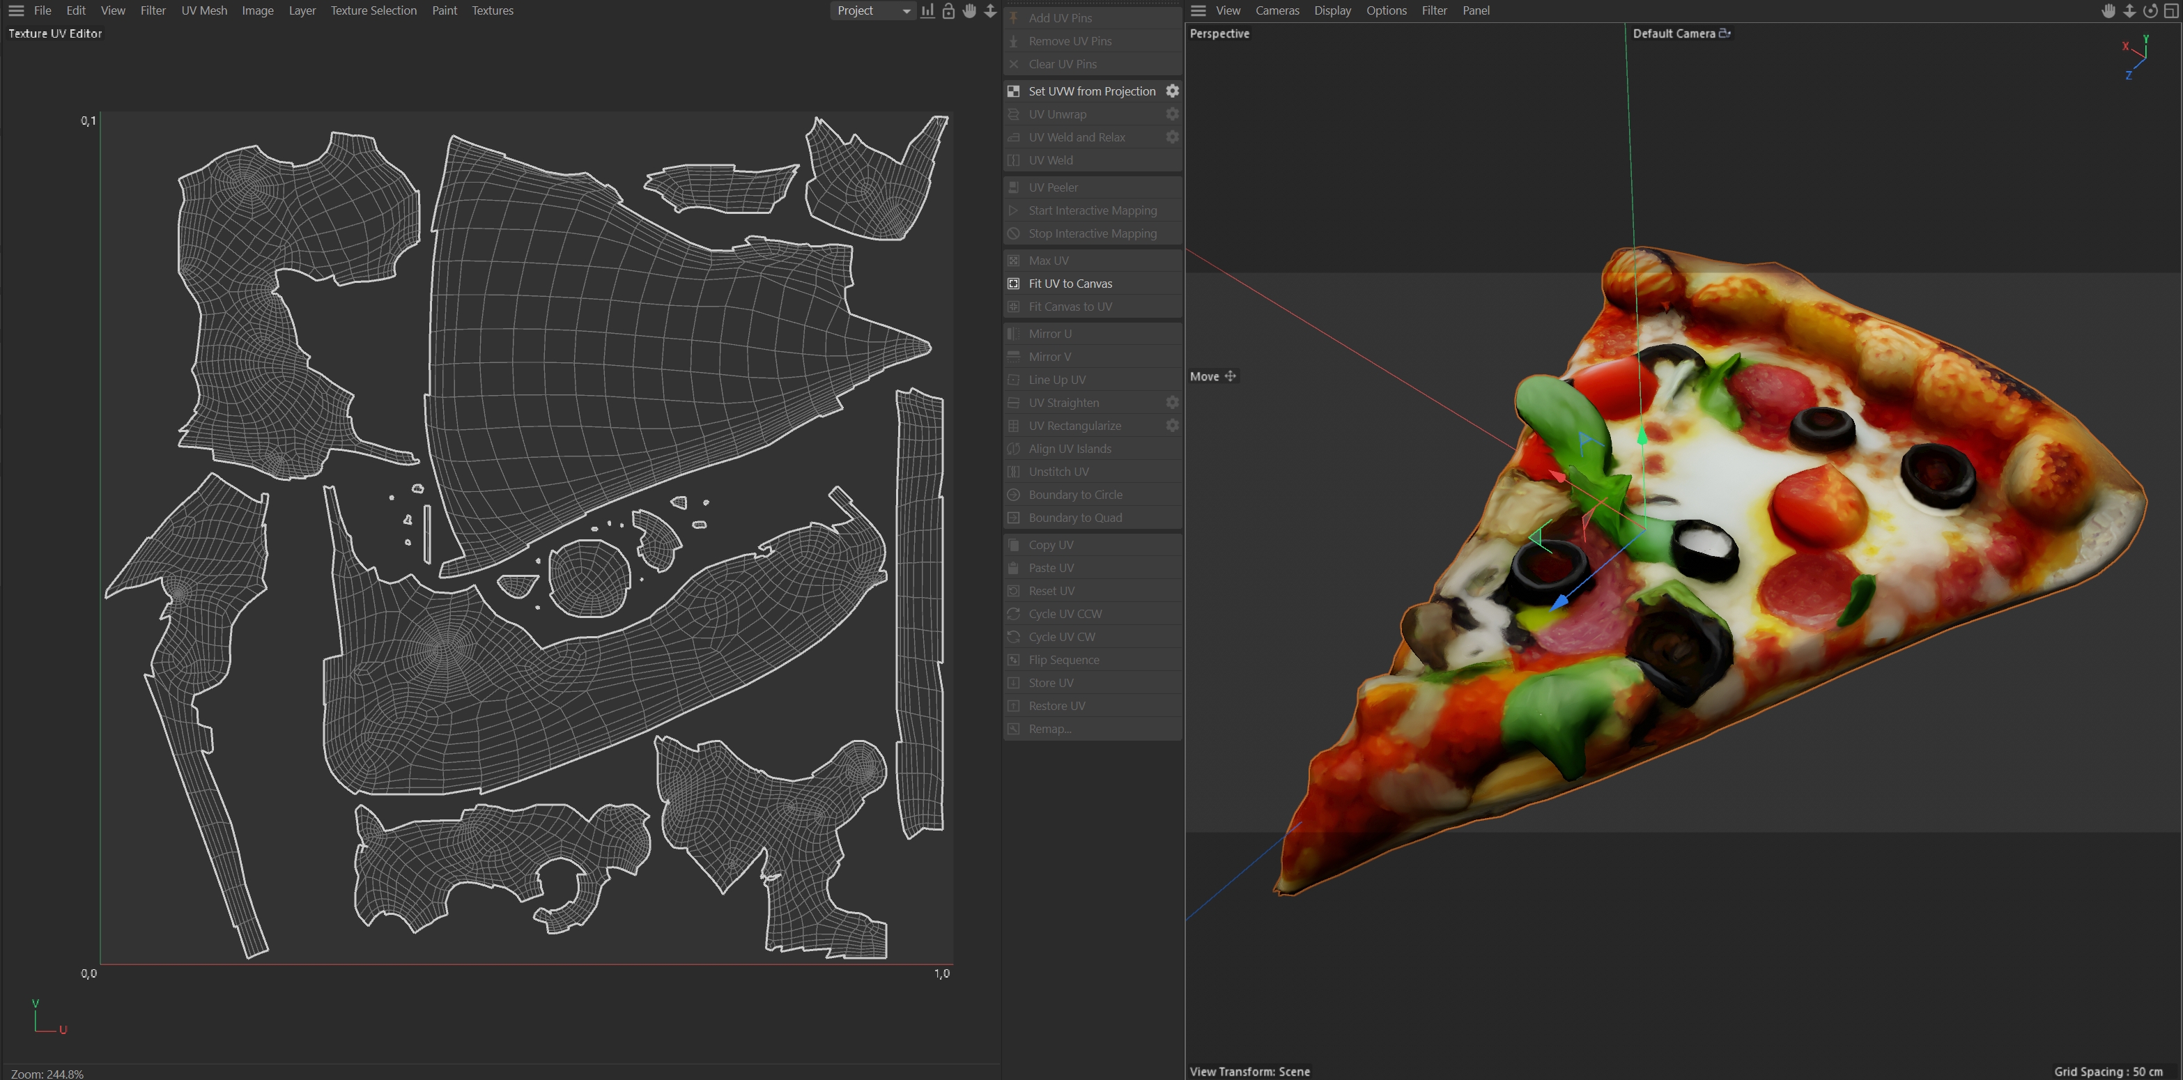Screen dimensions: 2183x1080
Task: Click Fit UV to Canvas command
Action: pos(1070,283)
